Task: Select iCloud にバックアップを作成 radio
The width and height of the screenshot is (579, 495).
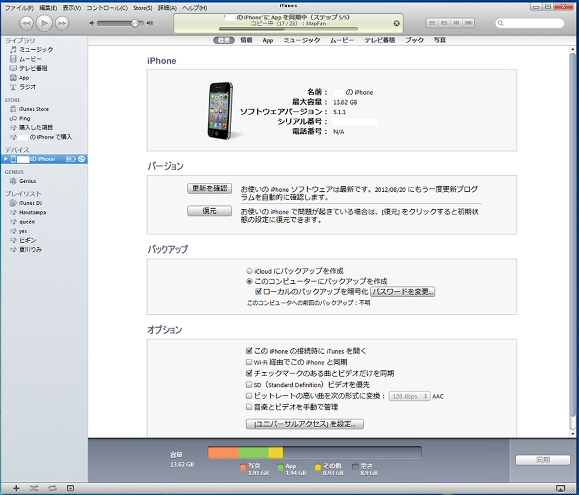Action: point(249,271)
